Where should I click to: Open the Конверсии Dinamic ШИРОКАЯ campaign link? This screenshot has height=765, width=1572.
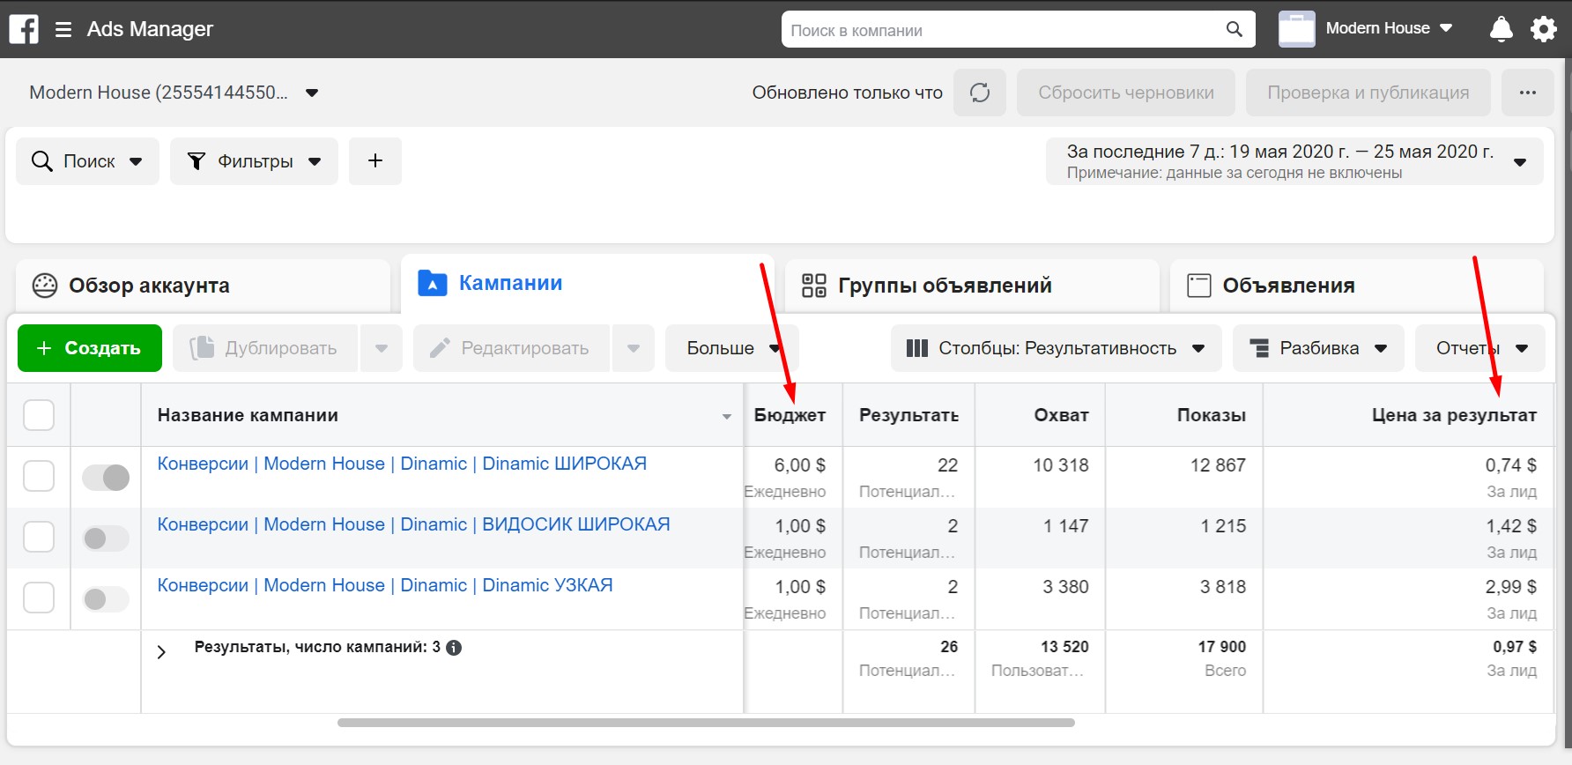(x=402, y=464)
